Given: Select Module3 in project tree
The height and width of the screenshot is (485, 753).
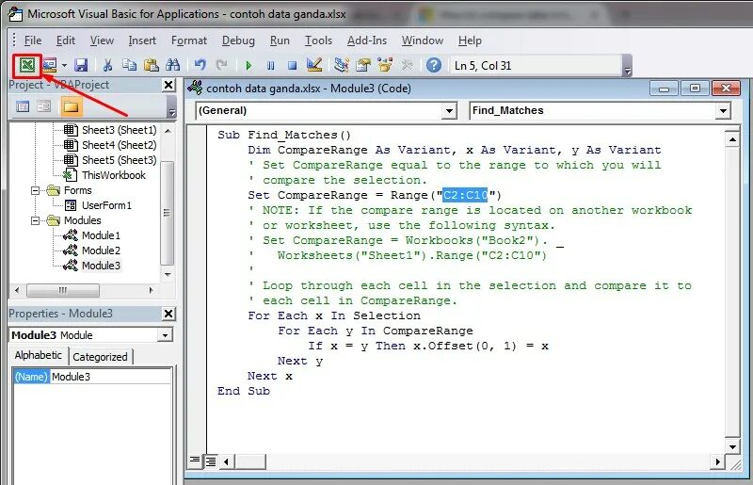Looking at the screenshot, I should point(101,266).
